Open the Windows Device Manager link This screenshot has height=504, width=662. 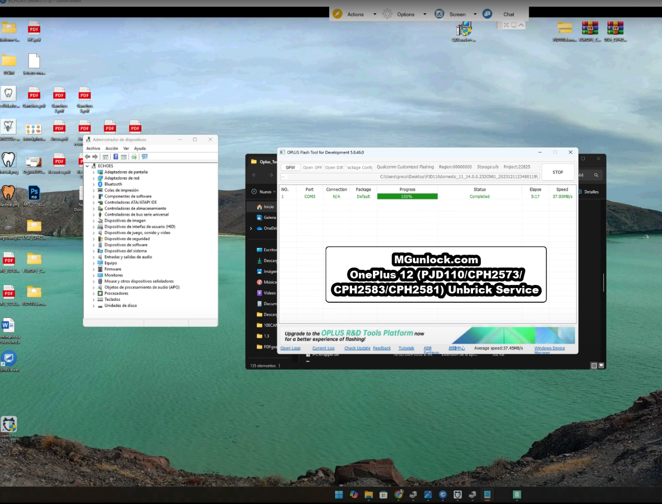[x=550, y=350]
